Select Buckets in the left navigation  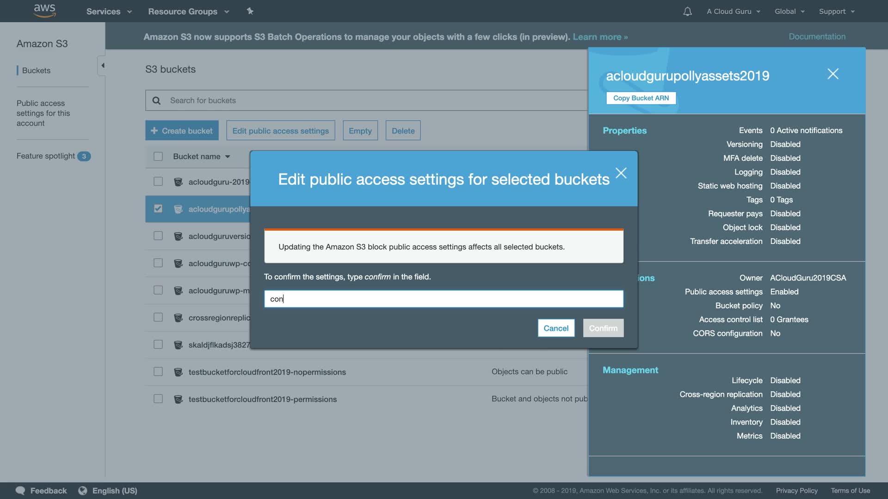(x=36, y=71)
